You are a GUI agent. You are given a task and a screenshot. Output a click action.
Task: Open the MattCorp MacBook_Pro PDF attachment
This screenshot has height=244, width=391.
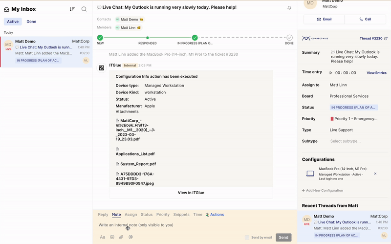tap(135, 130)
